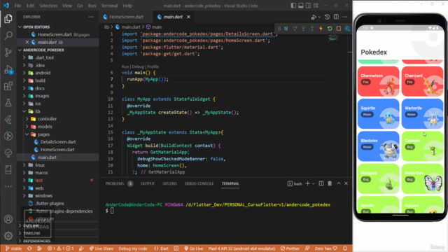This screenshot has height=252, width=448.
Task: Click Debug my code status item
Action: point(133,248)
